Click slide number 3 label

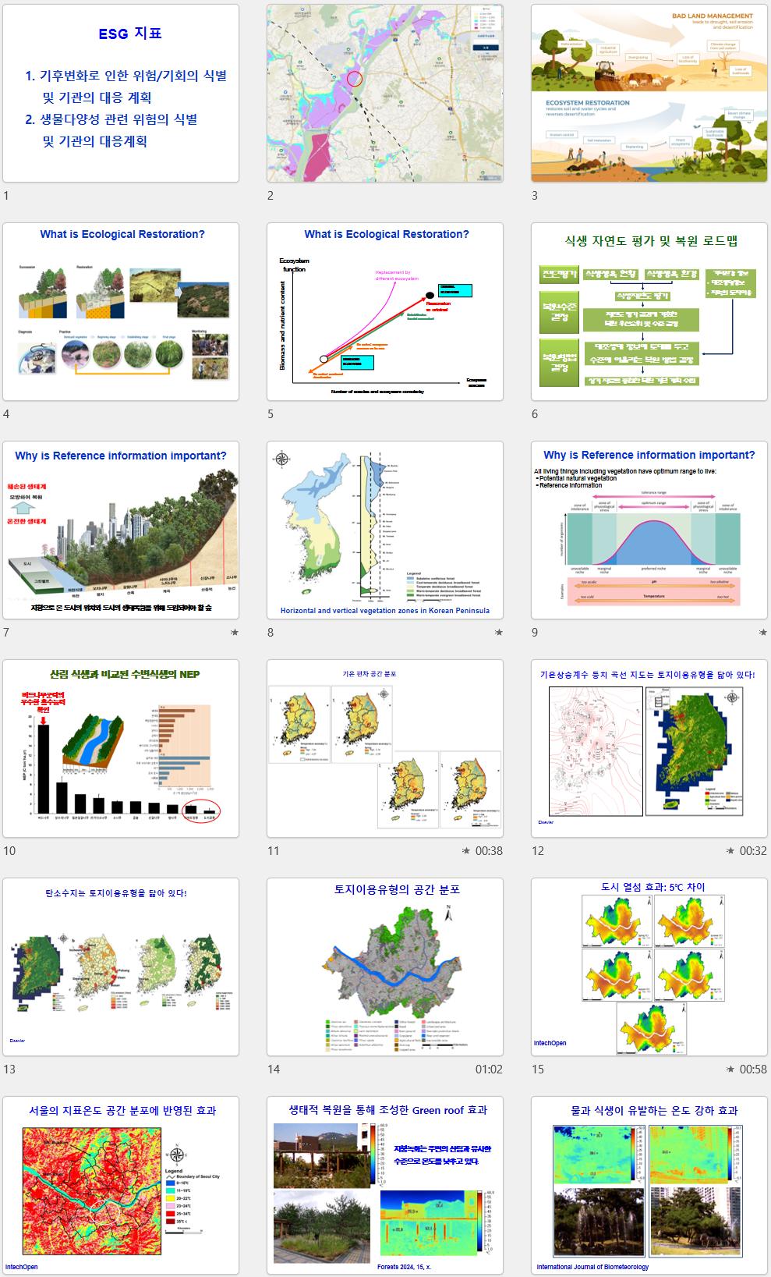[535, 196]
